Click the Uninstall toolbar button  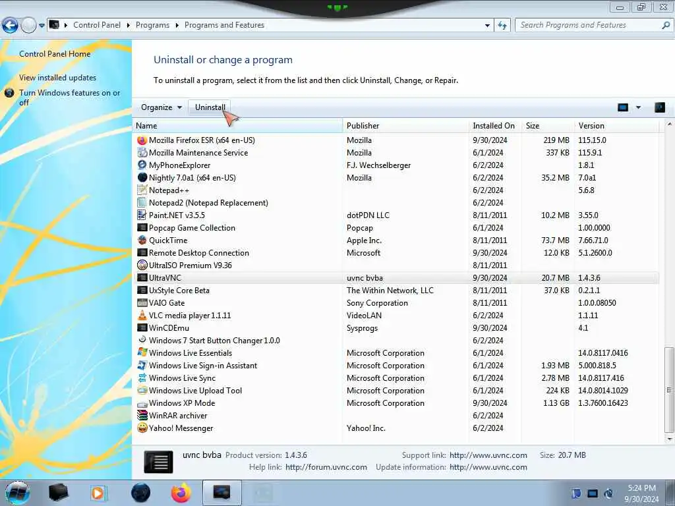pyautogui.click(x=210, y=107)
